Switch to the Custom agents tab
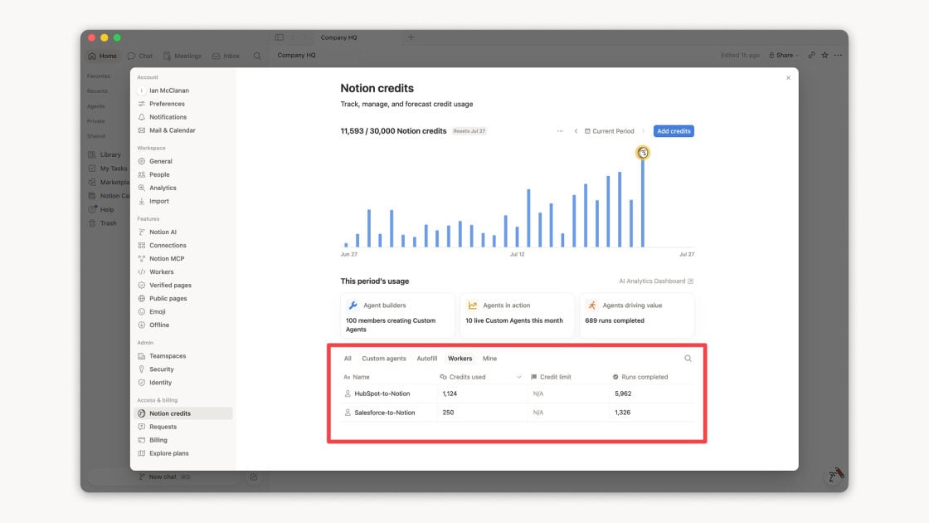The height and width of the screenshot is (523, 929). (x=384, y=359)
